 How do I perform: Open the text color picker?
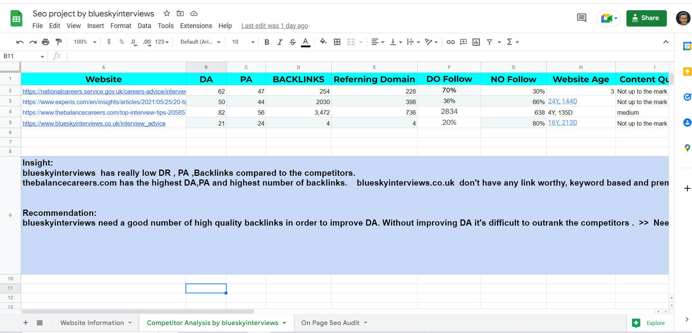[x=306, y=42]
